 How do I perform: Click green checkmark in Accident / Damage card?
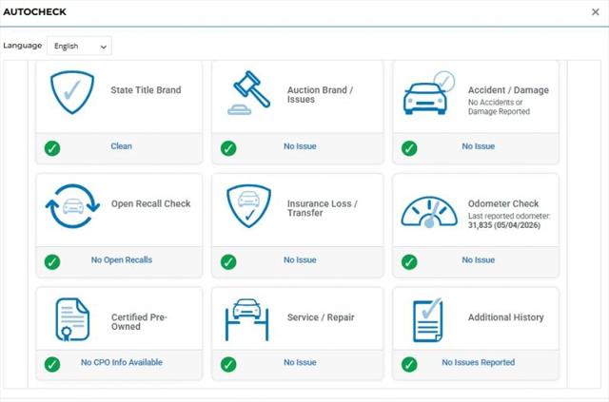(409, 148)
